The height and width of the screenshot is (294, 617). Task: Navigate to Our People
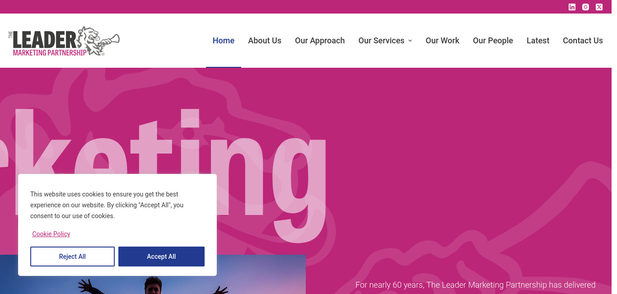click(x=493, y=41)
